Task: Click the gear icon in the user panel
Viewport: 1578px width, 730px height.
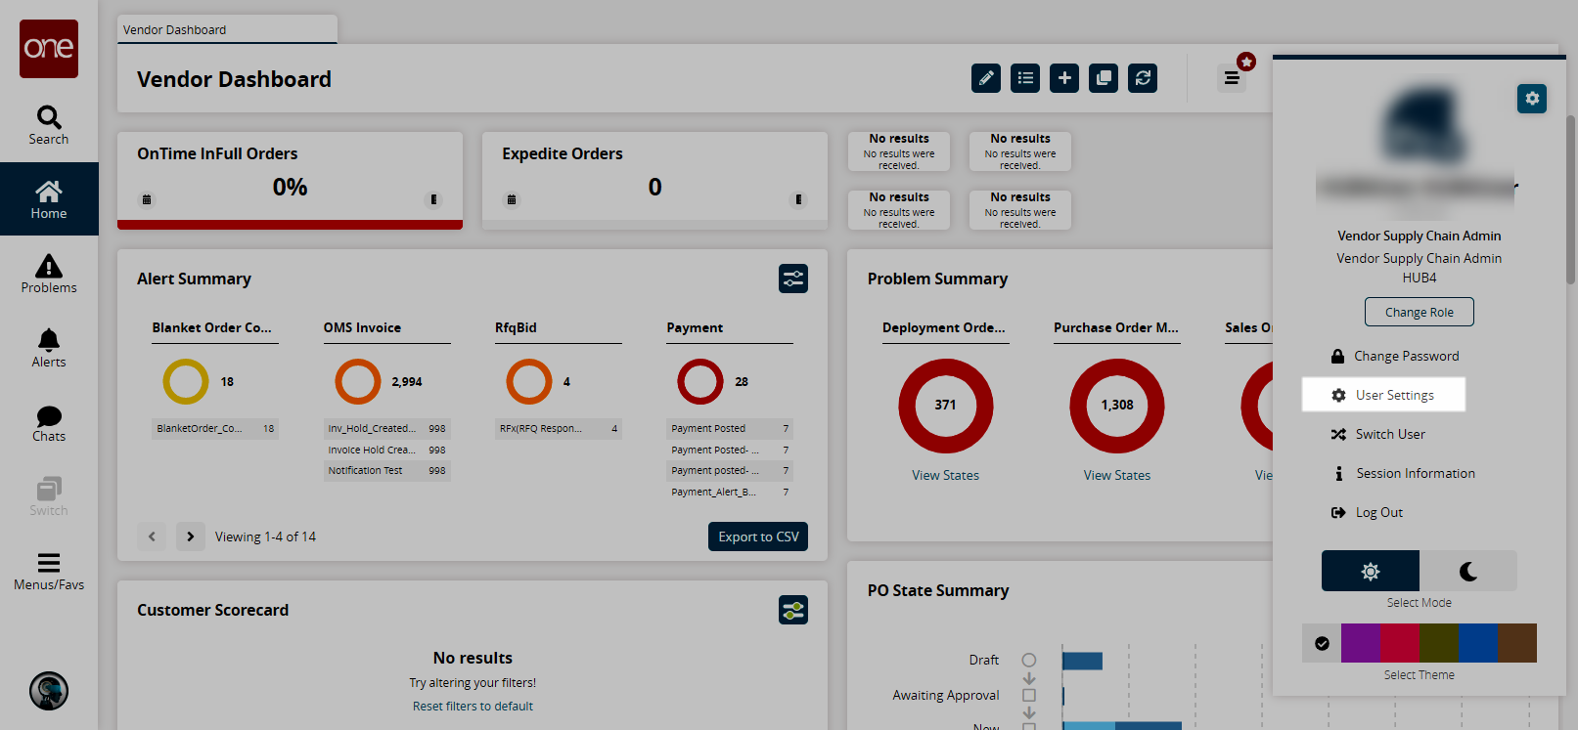Action: (1532, 99)
